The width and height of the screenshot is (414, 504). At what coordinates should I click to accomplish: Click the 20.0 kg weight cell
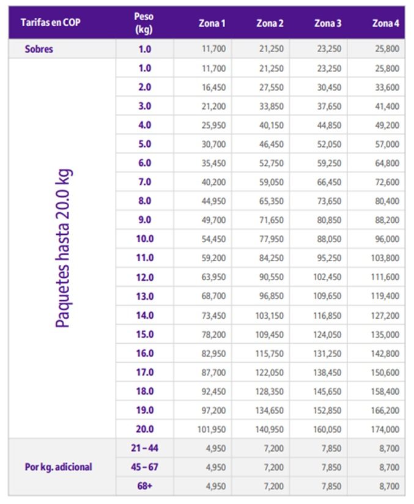coord(145,429)
